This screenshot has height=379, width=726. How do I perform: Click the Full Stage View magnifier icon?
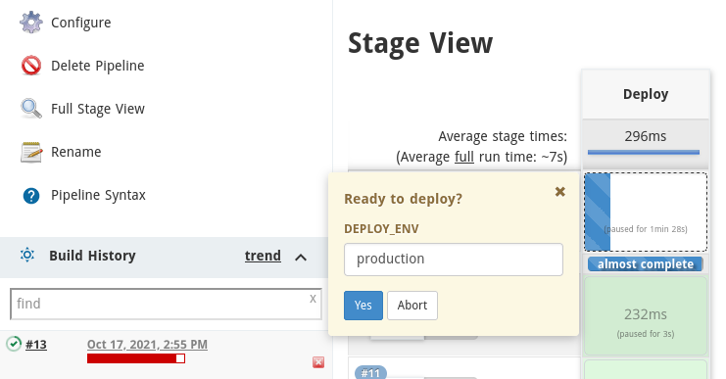[31, 109]
